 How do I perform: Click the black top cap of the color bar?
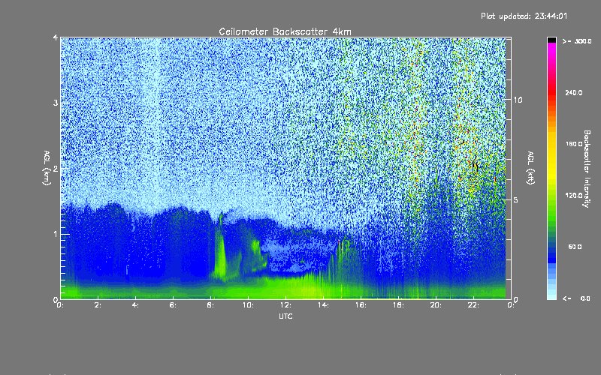(551, 40)
